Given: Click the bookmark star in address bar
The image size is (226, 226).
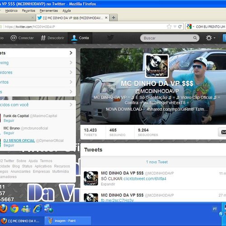Looking at the screenshot, I should click(x=169, y=27).
